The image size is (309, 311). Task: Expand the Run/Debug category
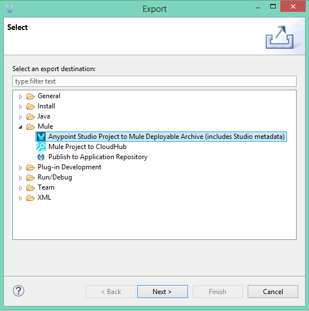(x=20, y=178)
